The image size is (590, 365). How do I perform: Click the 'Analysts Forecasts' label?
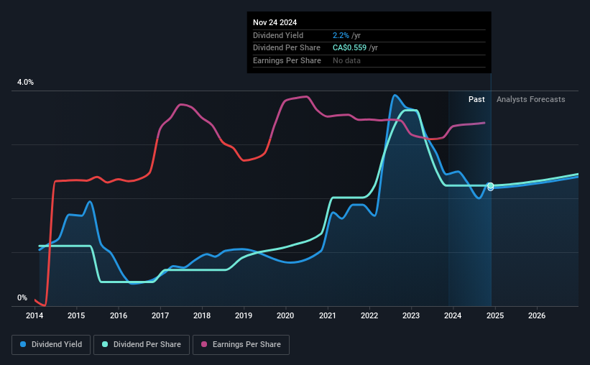click(x=530, y=99)
